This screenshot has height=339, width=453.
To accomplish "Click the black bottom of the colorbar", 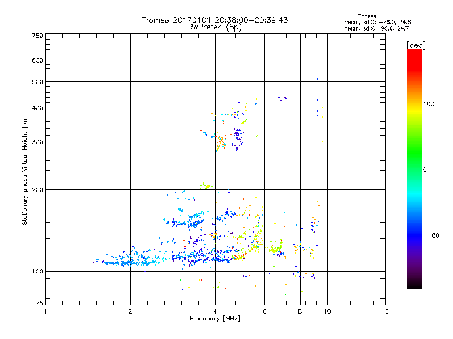I will pos(414,284).
